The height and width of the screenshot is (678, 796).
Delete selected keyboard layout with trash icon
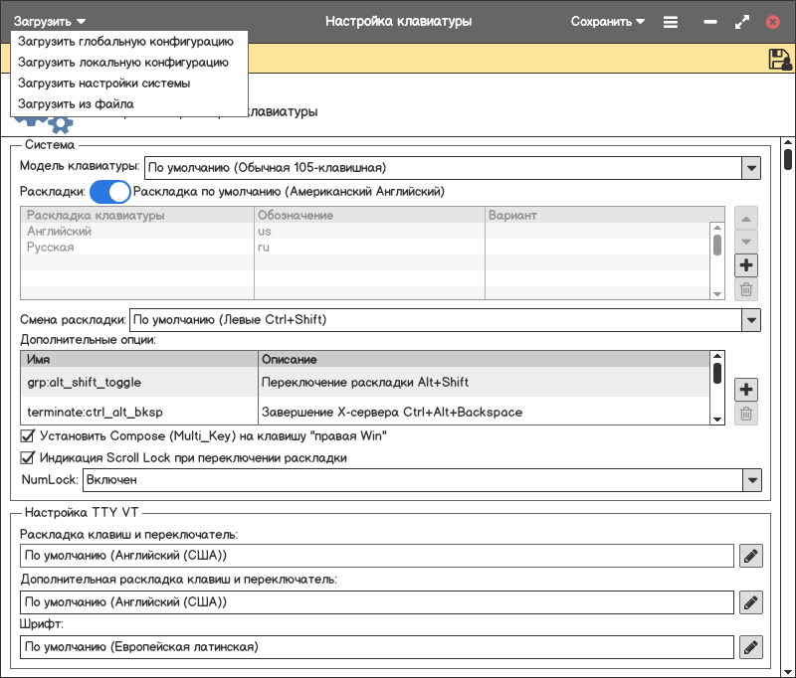pyautogui.click(x=746, y=290)
